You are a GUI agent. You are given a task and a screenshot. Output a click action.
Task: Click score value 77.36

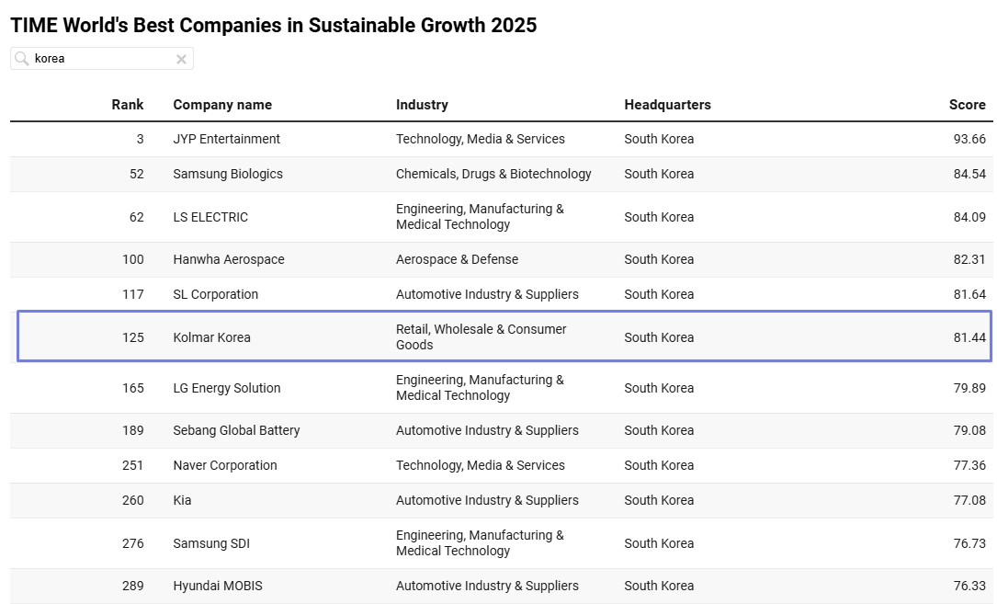[969, 465]
